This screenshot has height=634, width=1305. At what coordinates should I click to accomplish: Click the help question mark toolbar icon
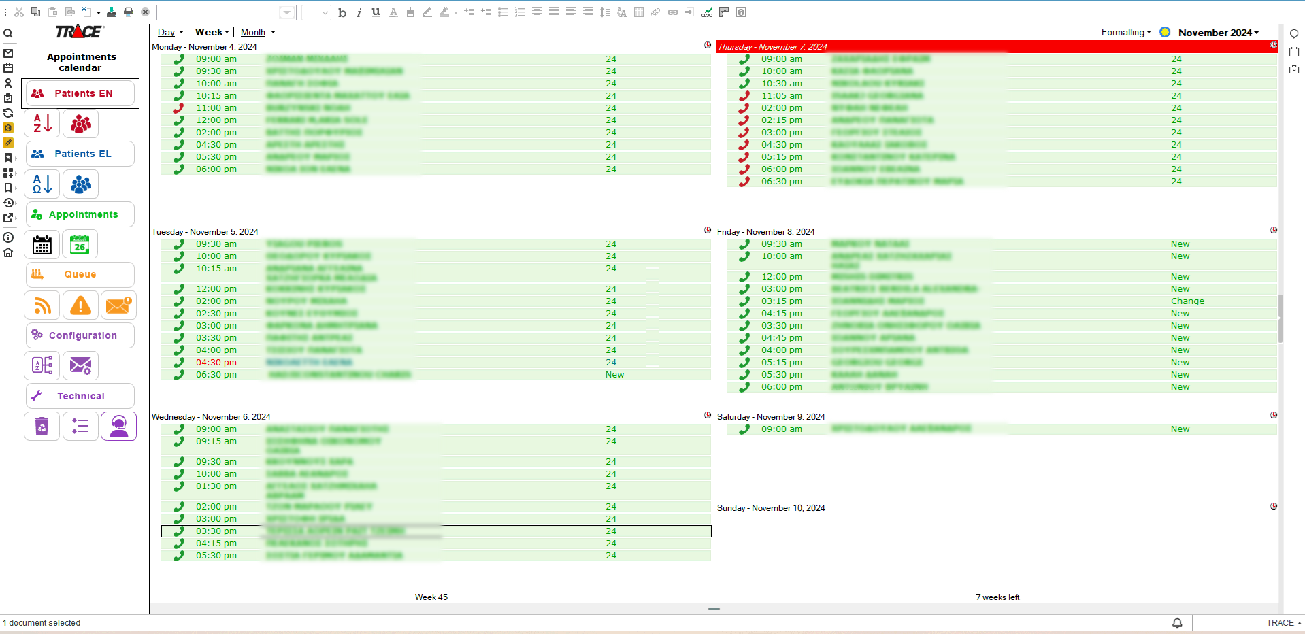[741, 12]
